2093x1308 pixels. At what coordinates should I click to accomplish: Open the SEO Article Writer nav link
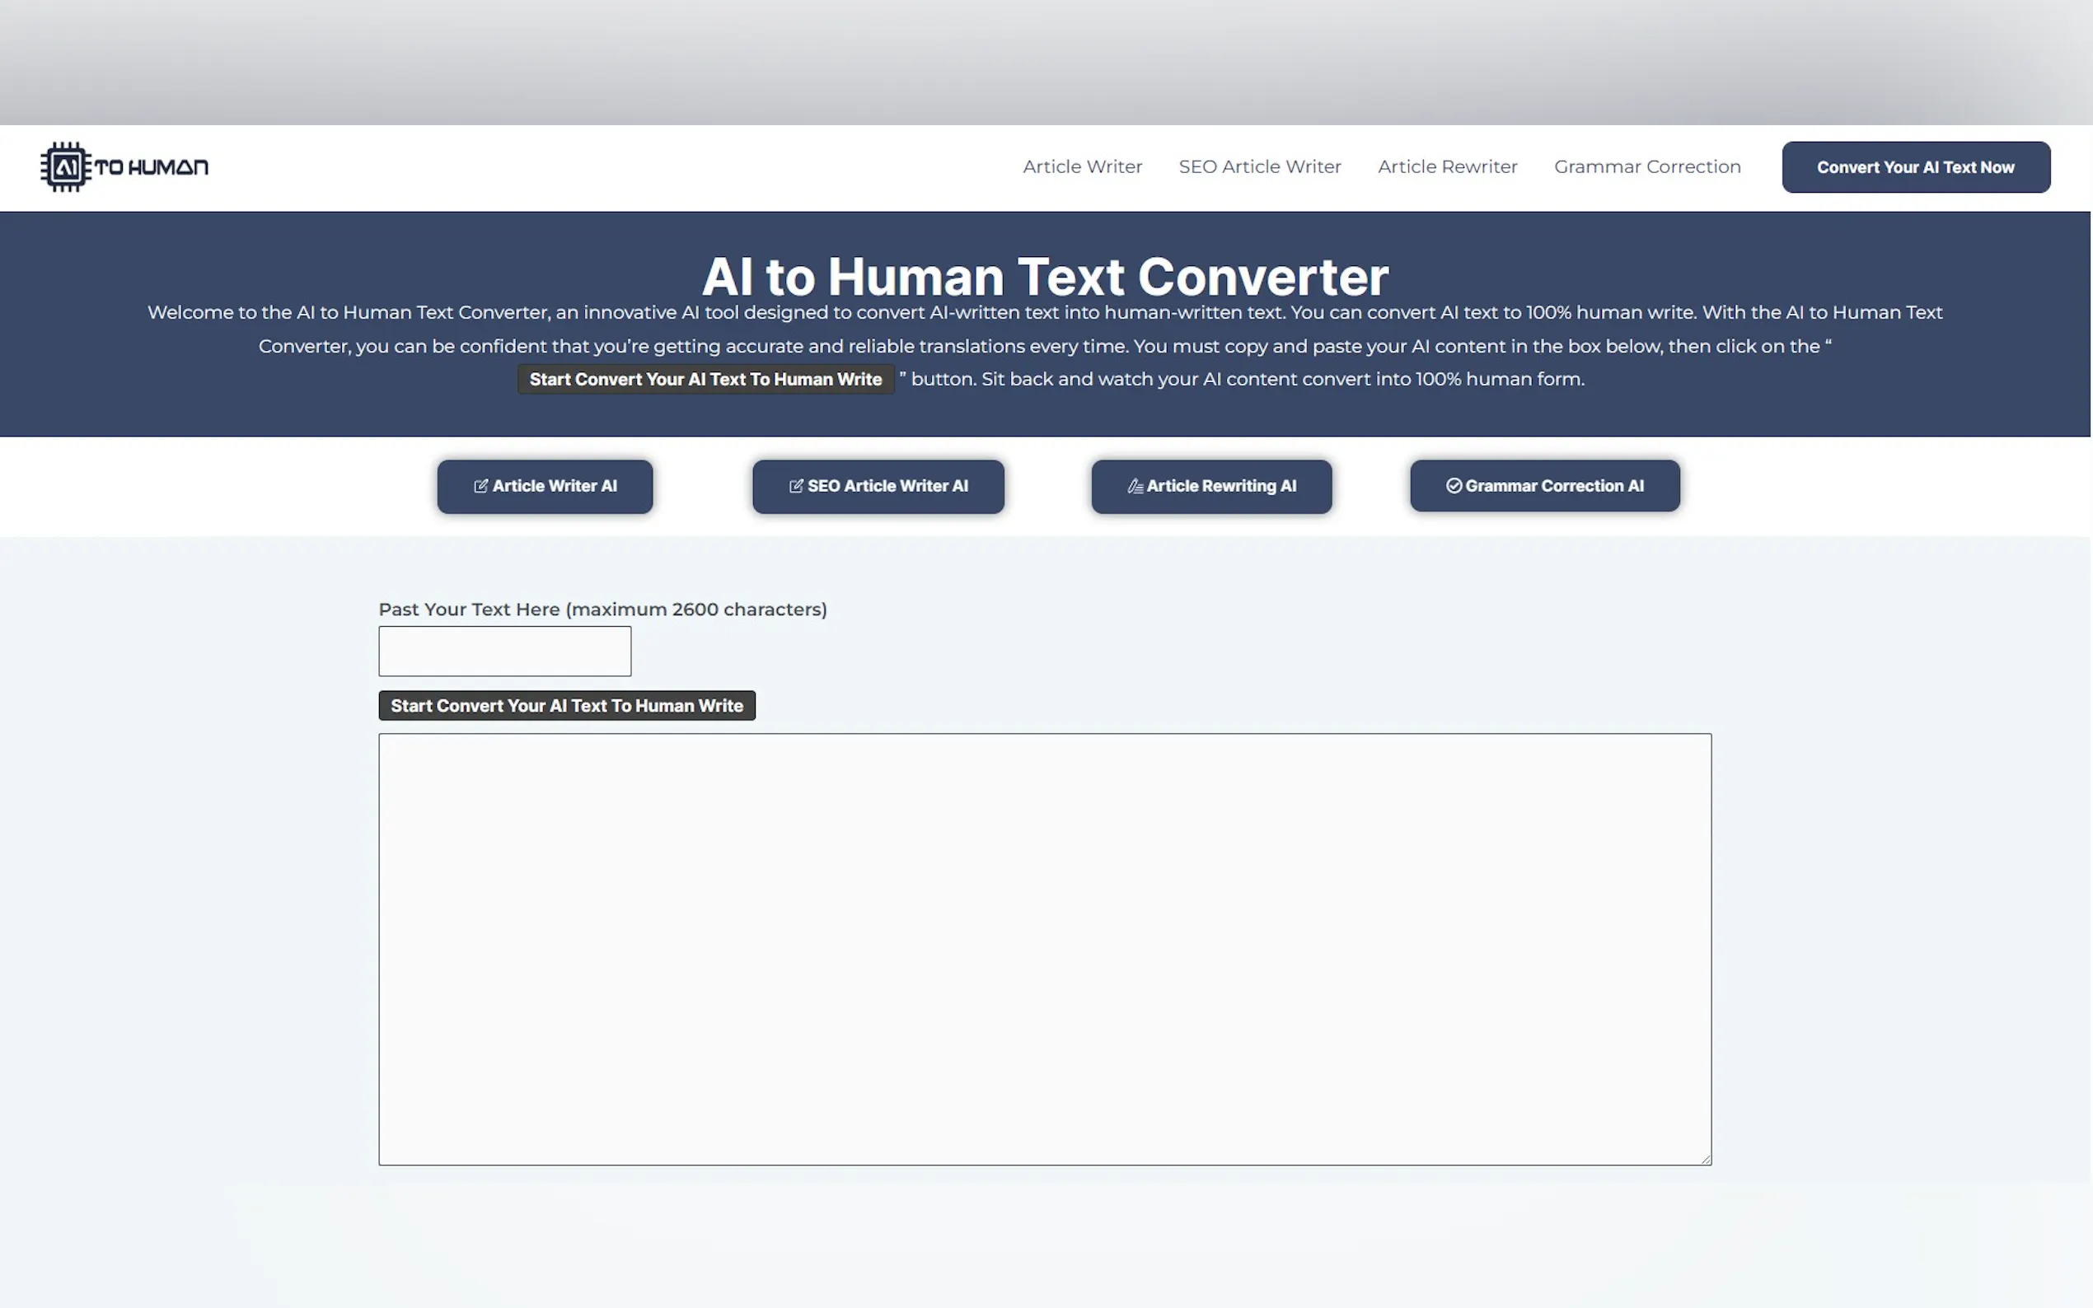1259,167
